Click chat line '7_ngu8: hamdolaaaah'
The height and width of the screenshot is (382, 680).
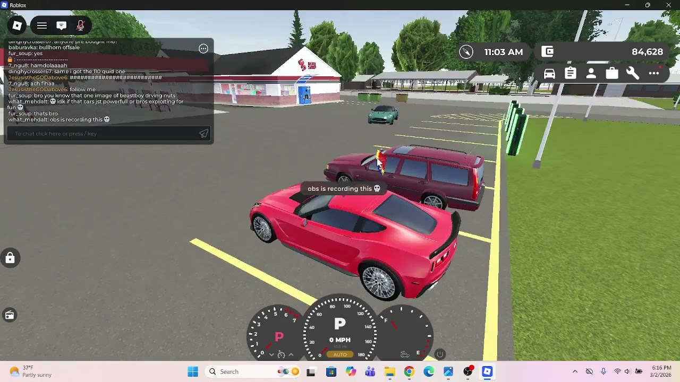coord(38,65)
